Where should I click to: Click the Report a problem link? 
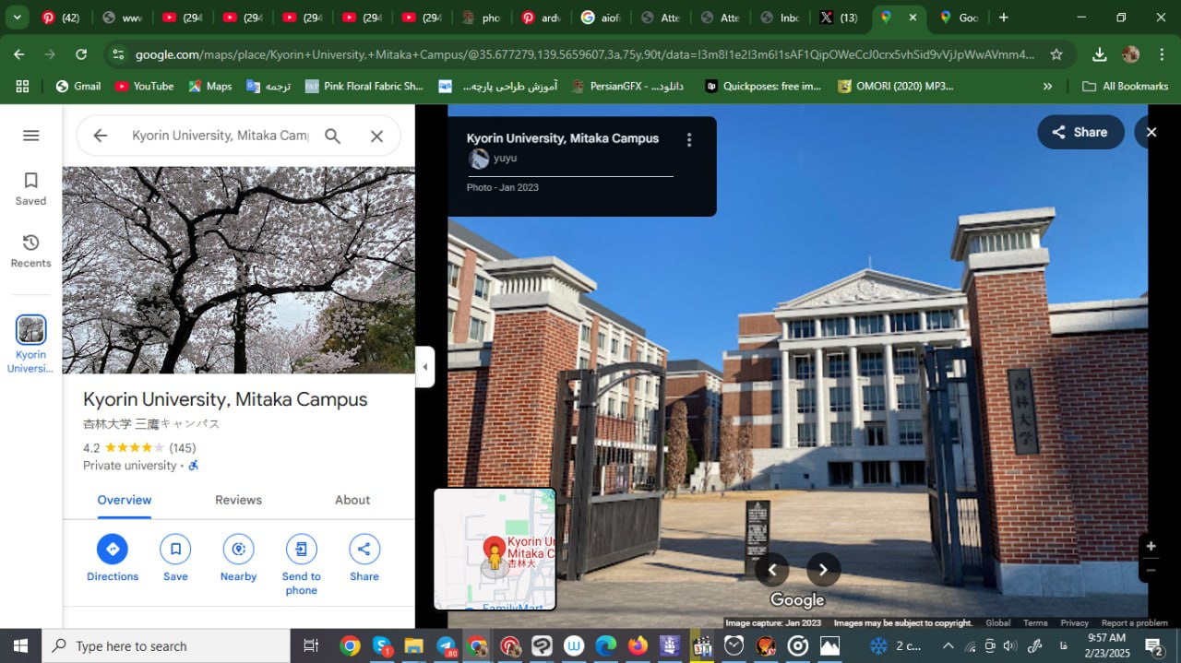click(1134, 623)
